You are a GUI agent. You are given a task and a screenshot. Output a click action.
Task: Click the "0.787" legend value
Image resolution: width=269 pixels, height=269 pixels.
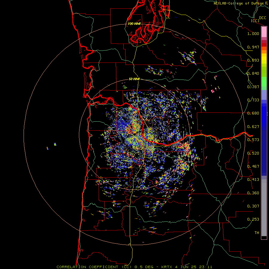coord(253,87)
